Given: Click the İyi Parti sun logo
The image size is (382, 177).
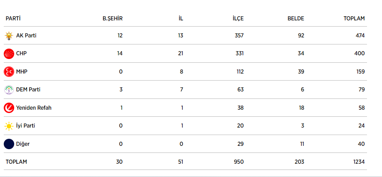Looking at the screenshot, I should pyautogui.click(x=9, y=126).
